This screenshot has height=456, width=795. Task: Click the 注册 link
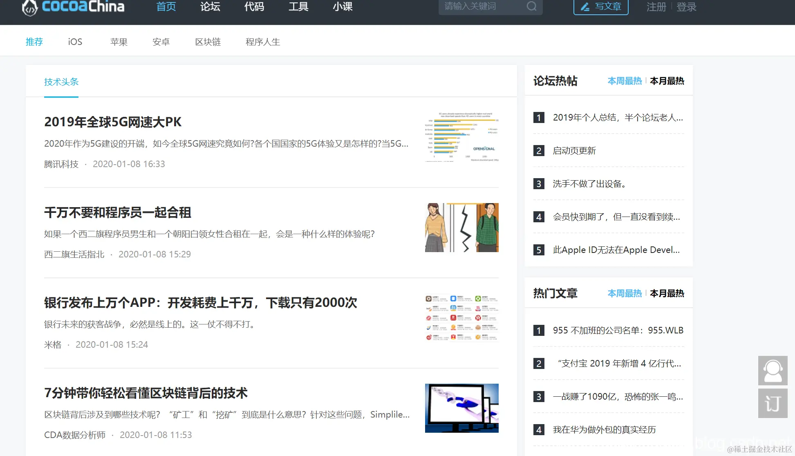[656, 7]
